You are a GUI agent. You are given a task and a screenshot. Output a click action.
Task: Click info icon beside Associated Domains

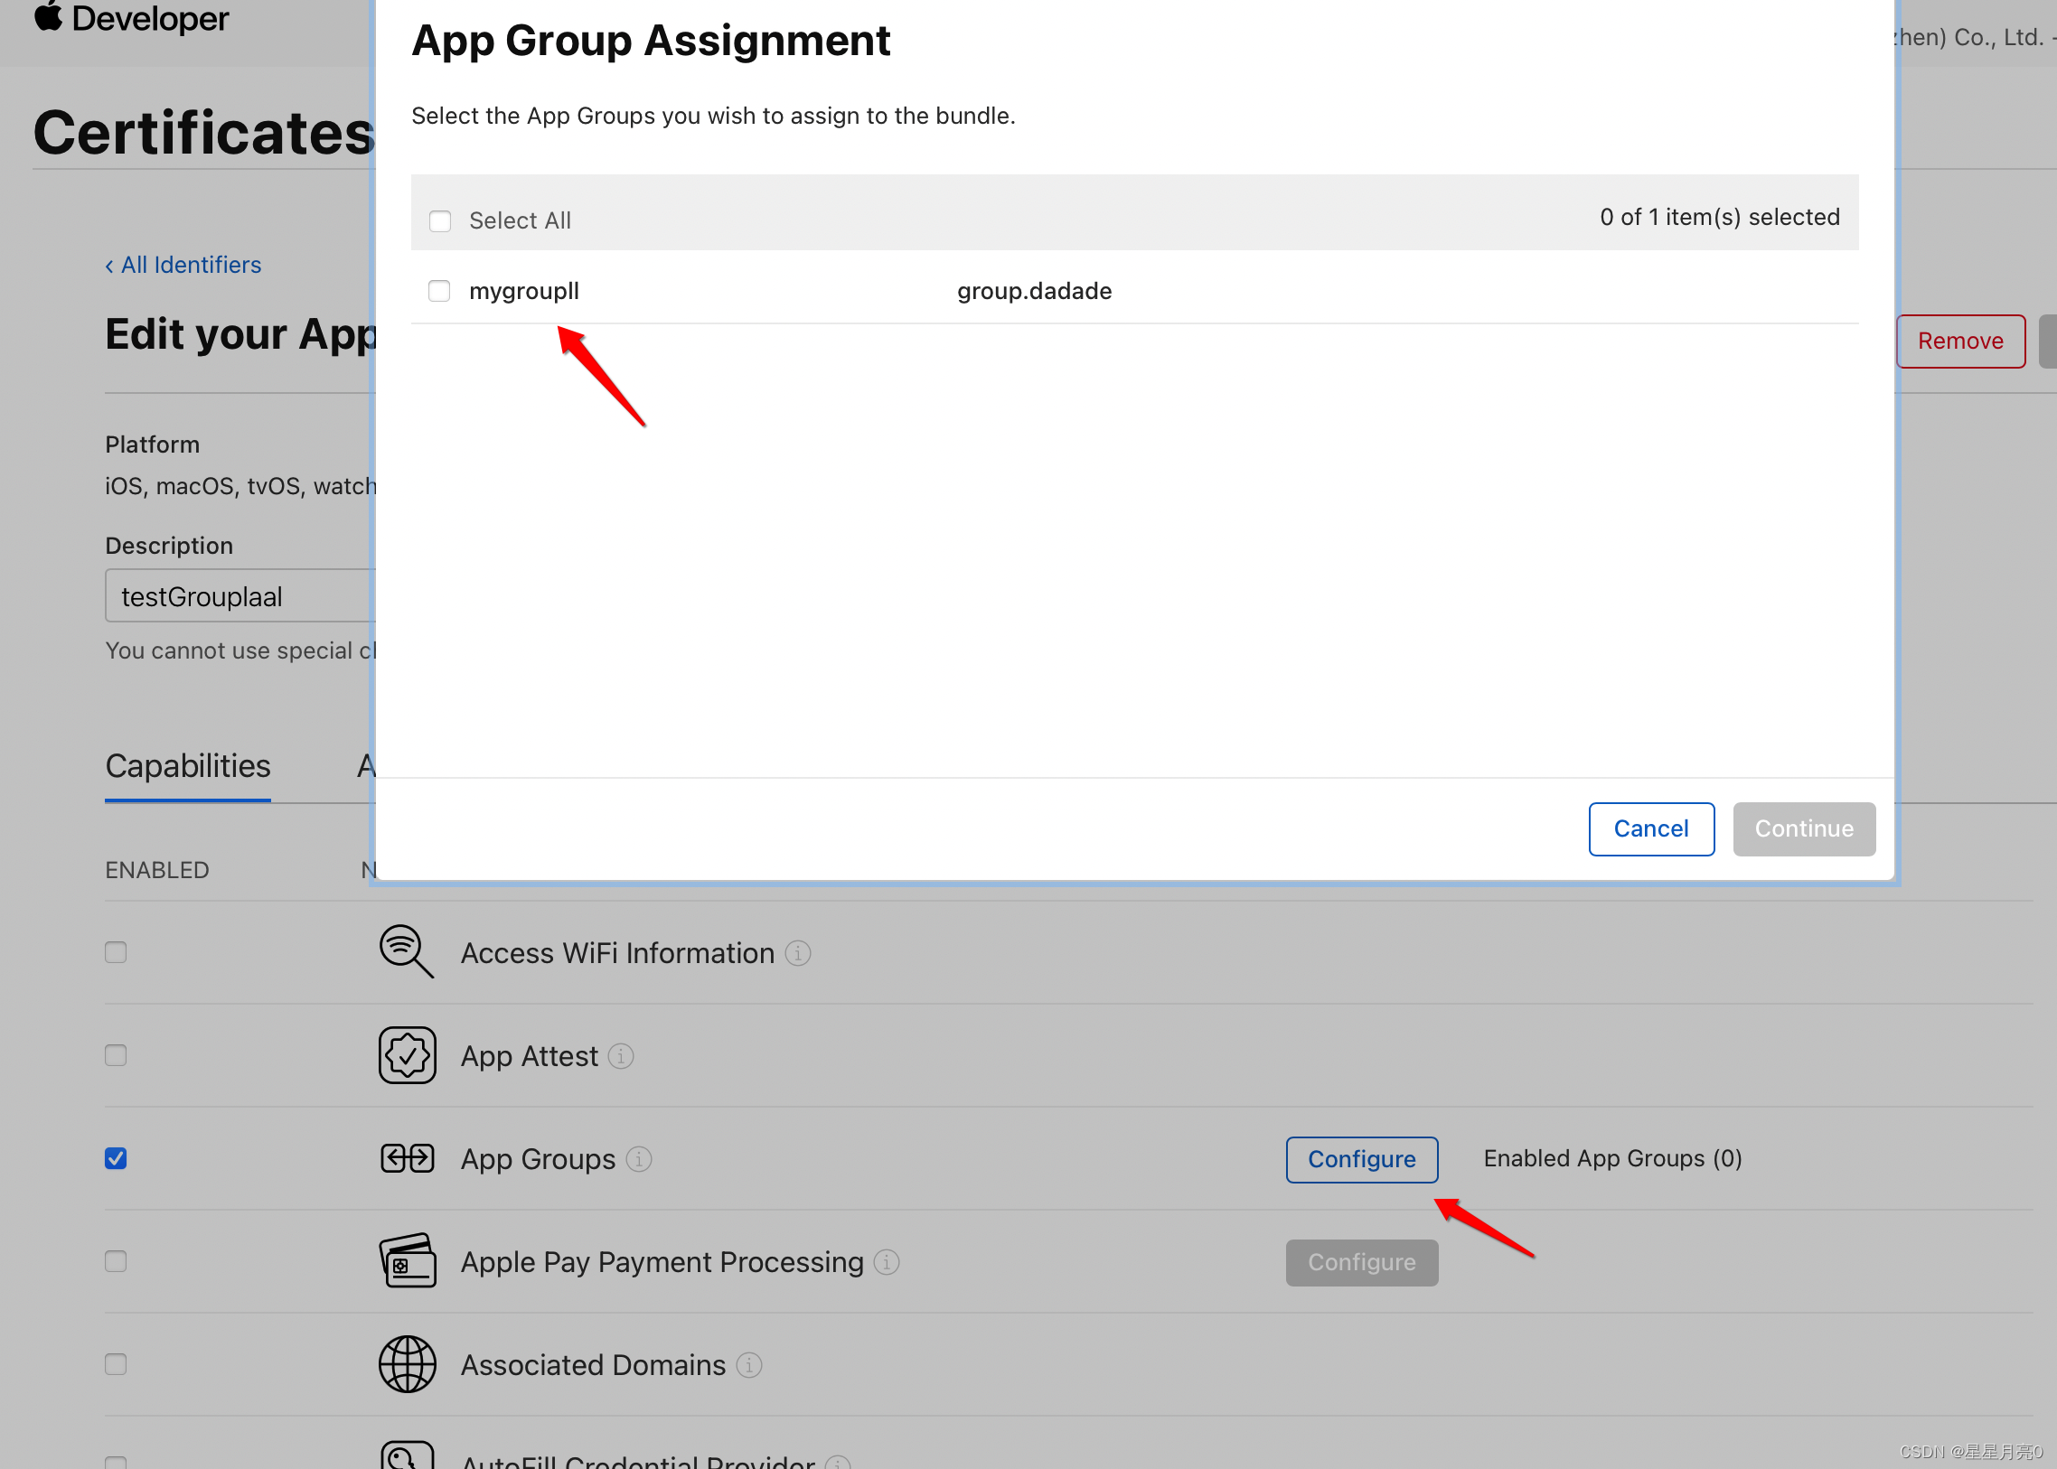pos(749,1364)
